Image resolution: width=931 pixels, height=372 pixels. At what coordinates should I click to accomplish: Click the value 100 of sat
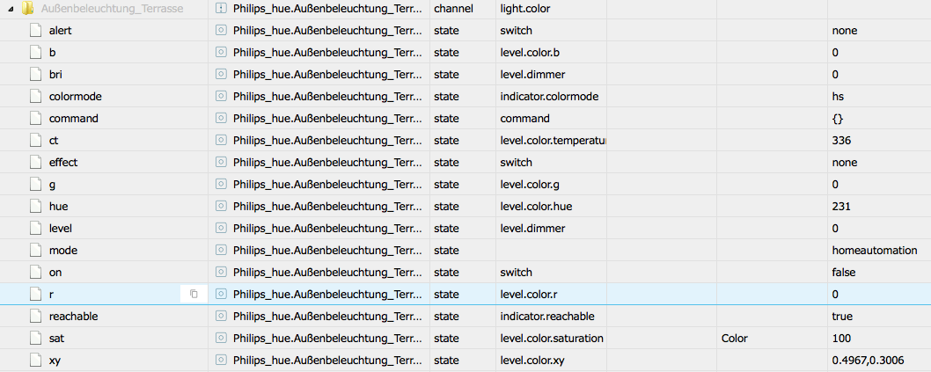coord(841,339)
